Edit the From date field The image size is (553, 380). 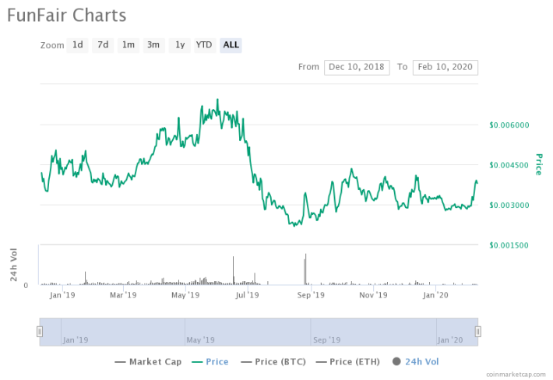tap(357, 67)
